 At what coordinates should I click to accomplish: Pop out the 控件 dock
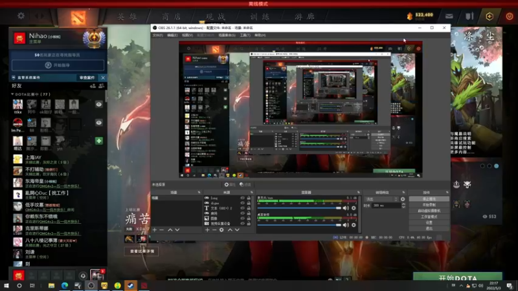447,192
